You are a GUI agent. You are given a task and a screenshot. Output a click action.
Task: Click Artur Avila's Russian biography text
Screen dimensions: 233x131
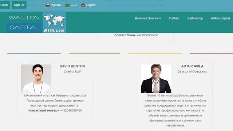click(175, 110)
